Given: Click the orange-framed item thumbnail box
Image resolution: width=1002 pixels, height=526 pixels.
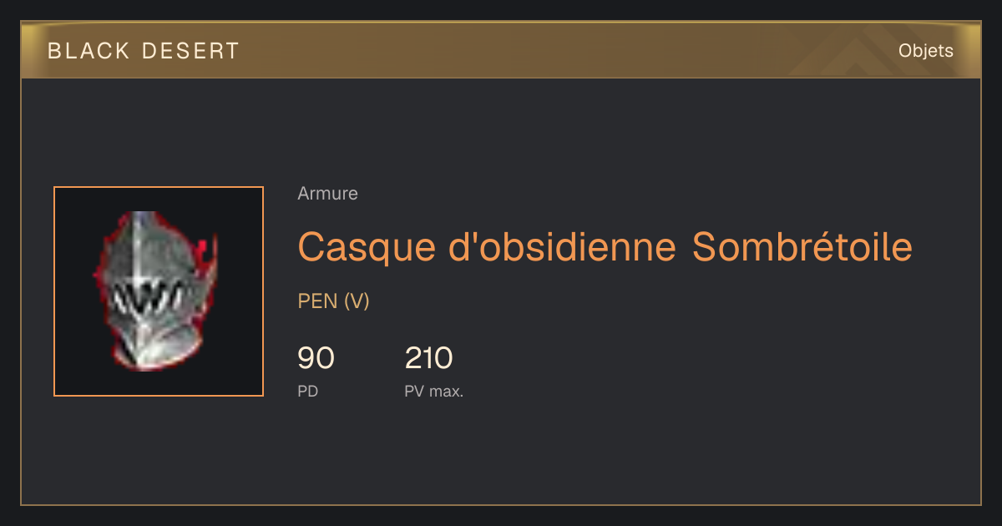Looking at the screenshot, I should coord(159,291).
